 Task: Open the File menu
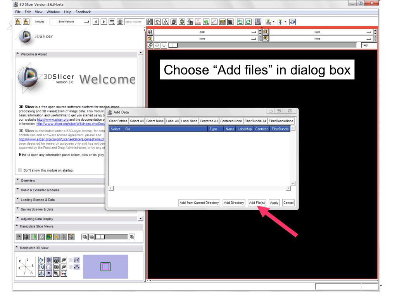coord(18,12)
